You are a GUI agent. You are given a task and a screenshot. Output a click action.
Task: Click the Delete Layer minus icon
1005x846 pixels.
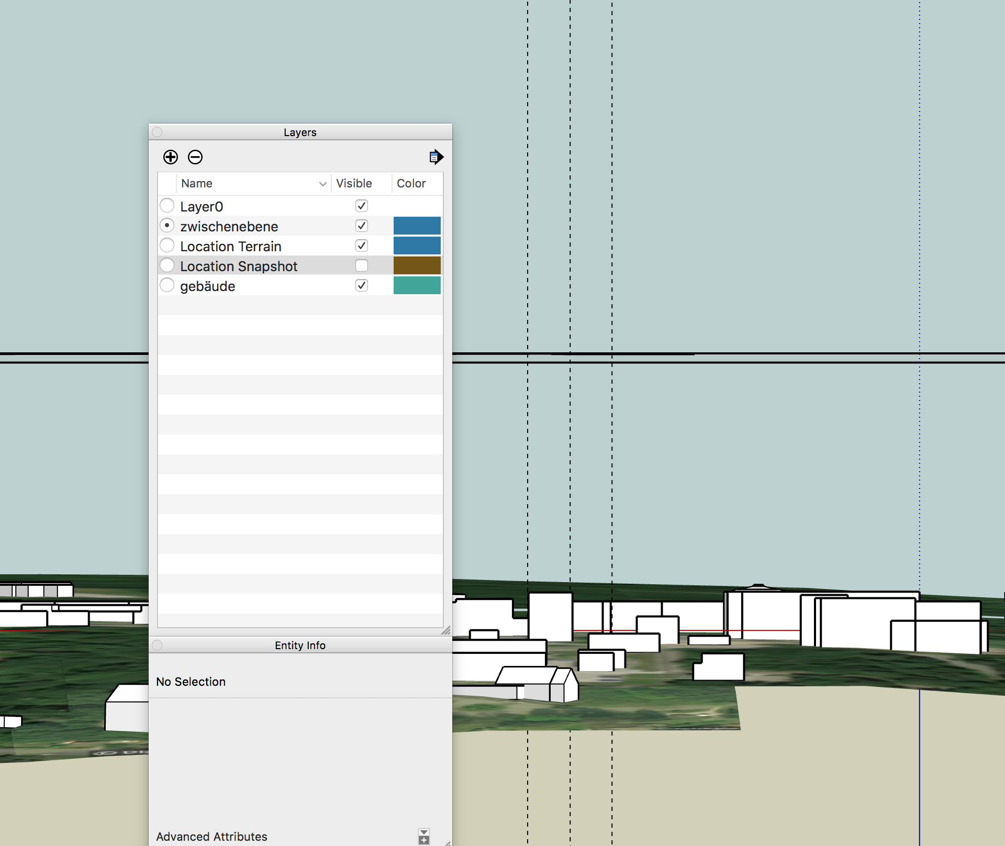coord(195,157)
